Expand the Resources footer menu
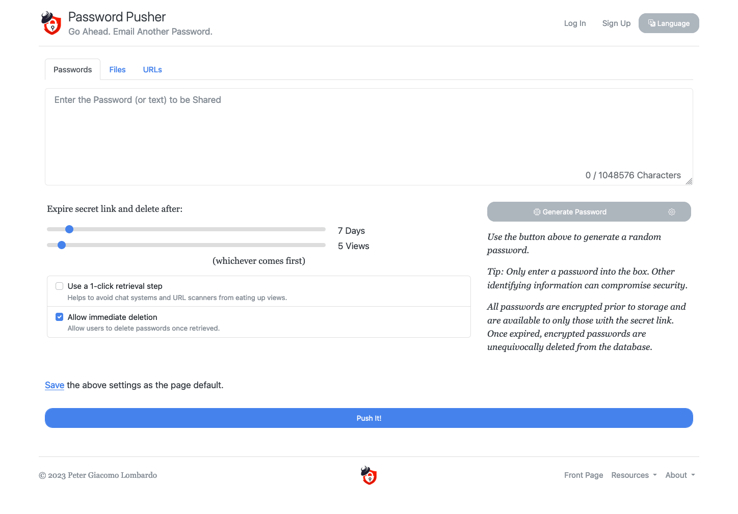Image resolution: width=738 pixels, height=514 pixels. coord(634,475)
